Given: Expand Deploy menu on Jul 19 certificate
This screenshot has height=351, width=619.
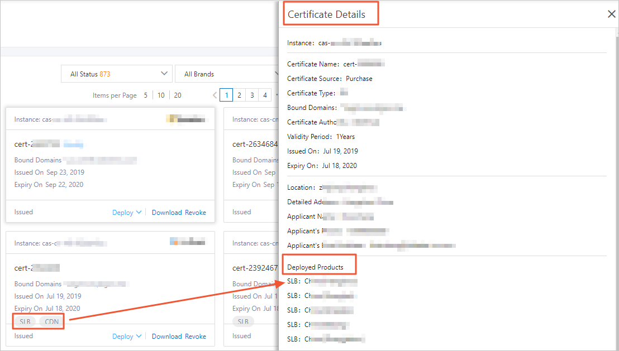Looking at the screenshot, I should [127, 336].
